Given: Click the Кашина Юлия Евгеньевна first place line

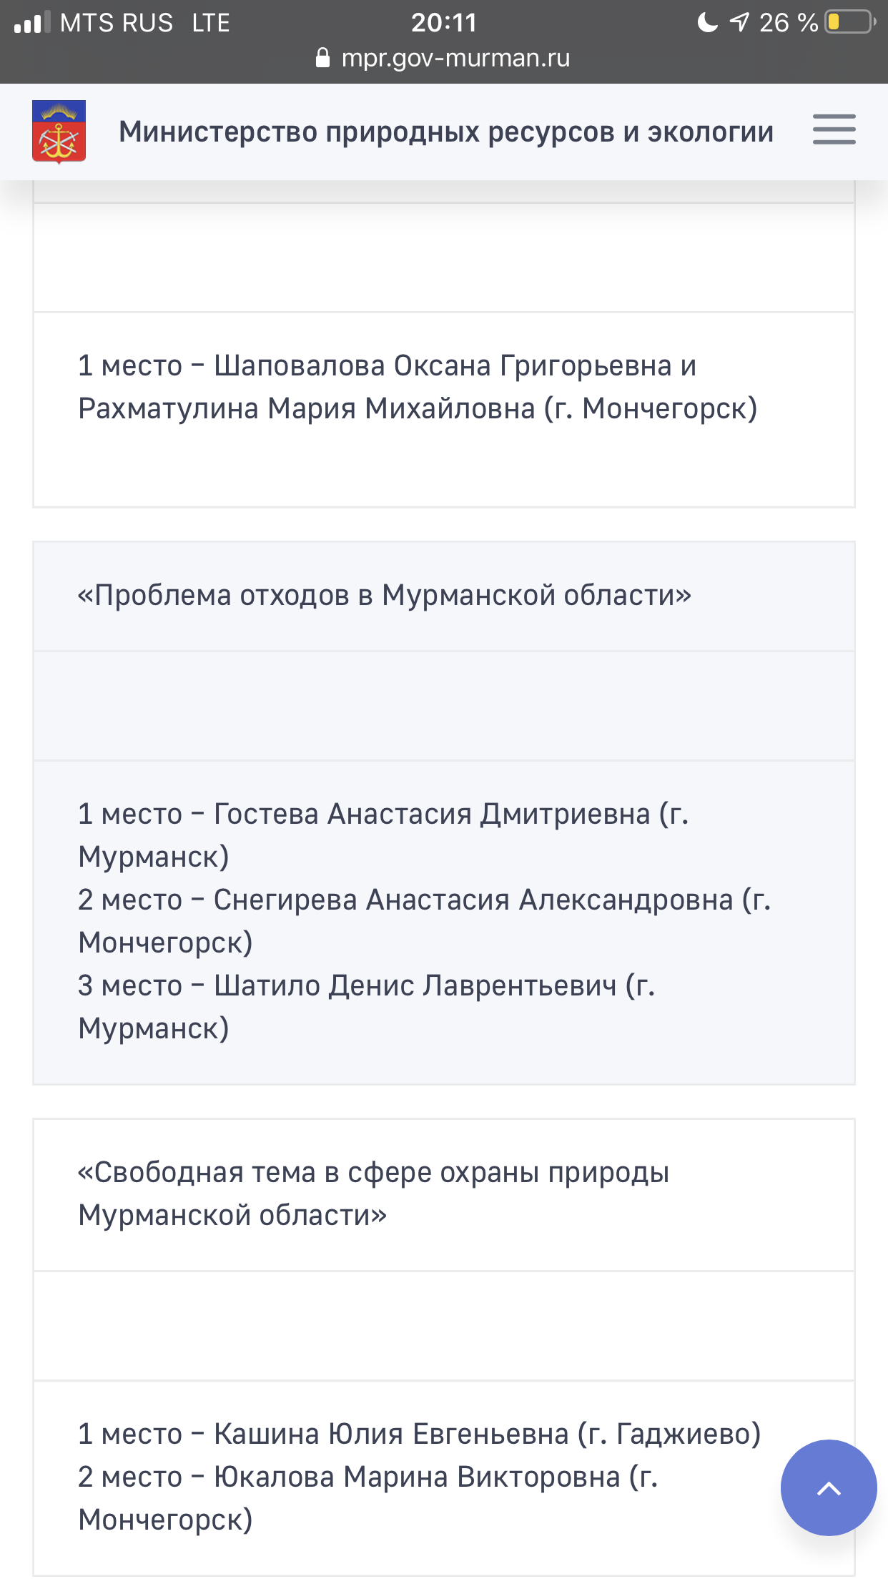Looking at the screenshot, I should [x=419, y=1434].
